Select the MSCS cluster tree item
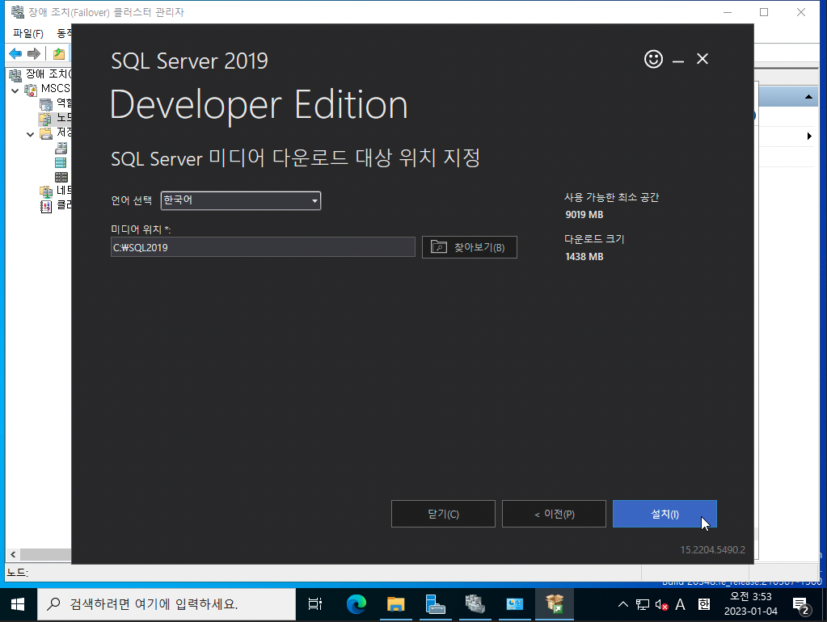The width and height of the screenshot is (827, 622). coord(48,89)
